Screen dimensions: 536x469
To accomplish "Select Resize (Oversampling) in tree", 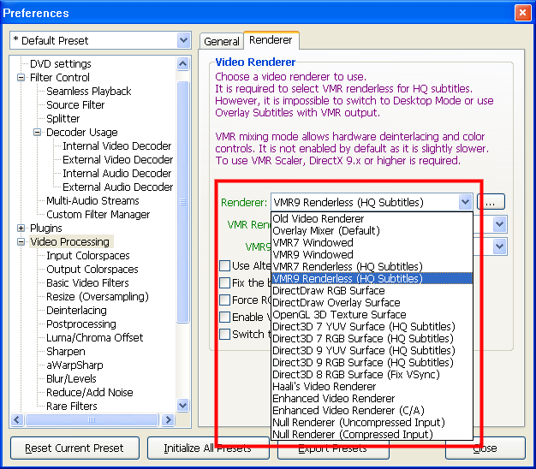I will [98, 296].
